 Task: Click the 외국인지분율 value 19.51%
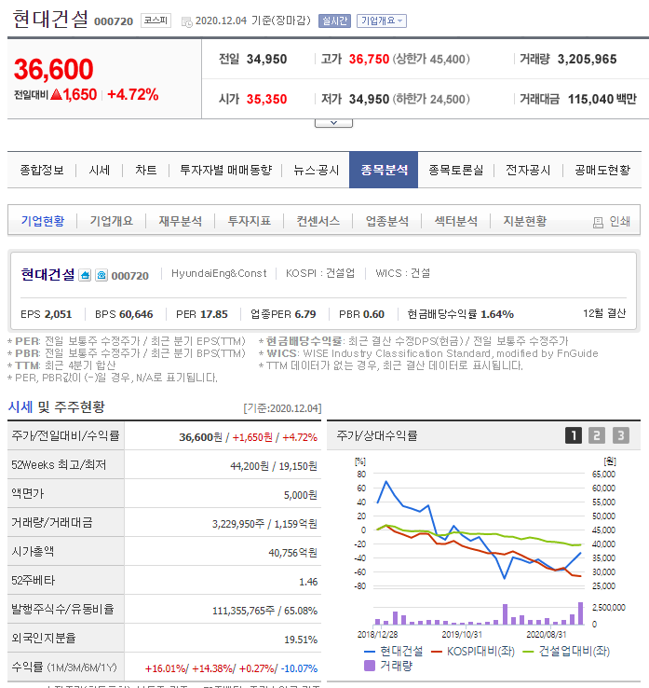click(x=301, y=640)
